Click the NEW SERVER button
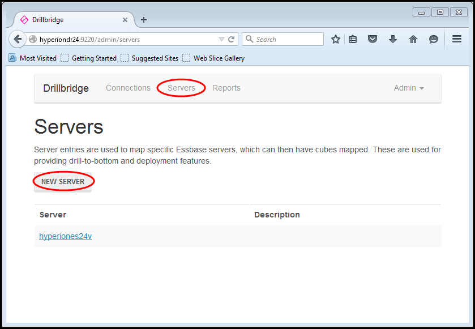The width and height of the screenshot is (475, 329). (x=63, y=182)
